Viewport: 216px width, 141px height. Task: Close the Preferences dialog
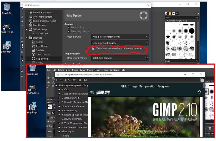[148, 5]
